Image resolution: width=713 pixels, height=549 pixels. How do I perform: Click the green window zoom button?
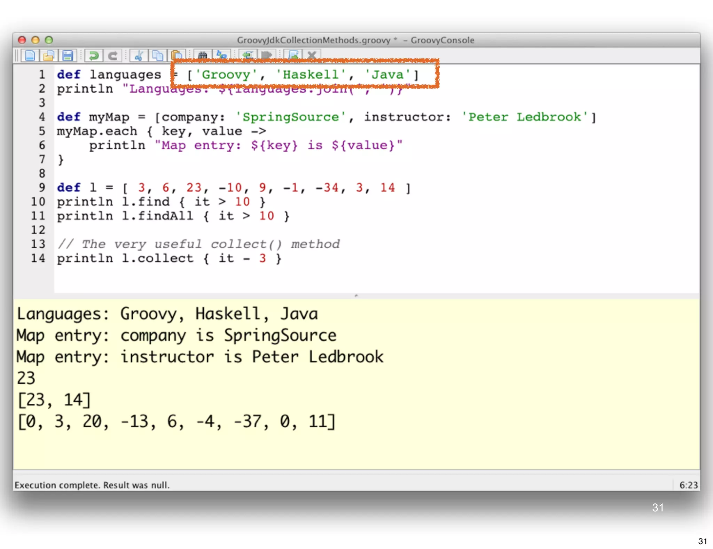coord(49,40)
